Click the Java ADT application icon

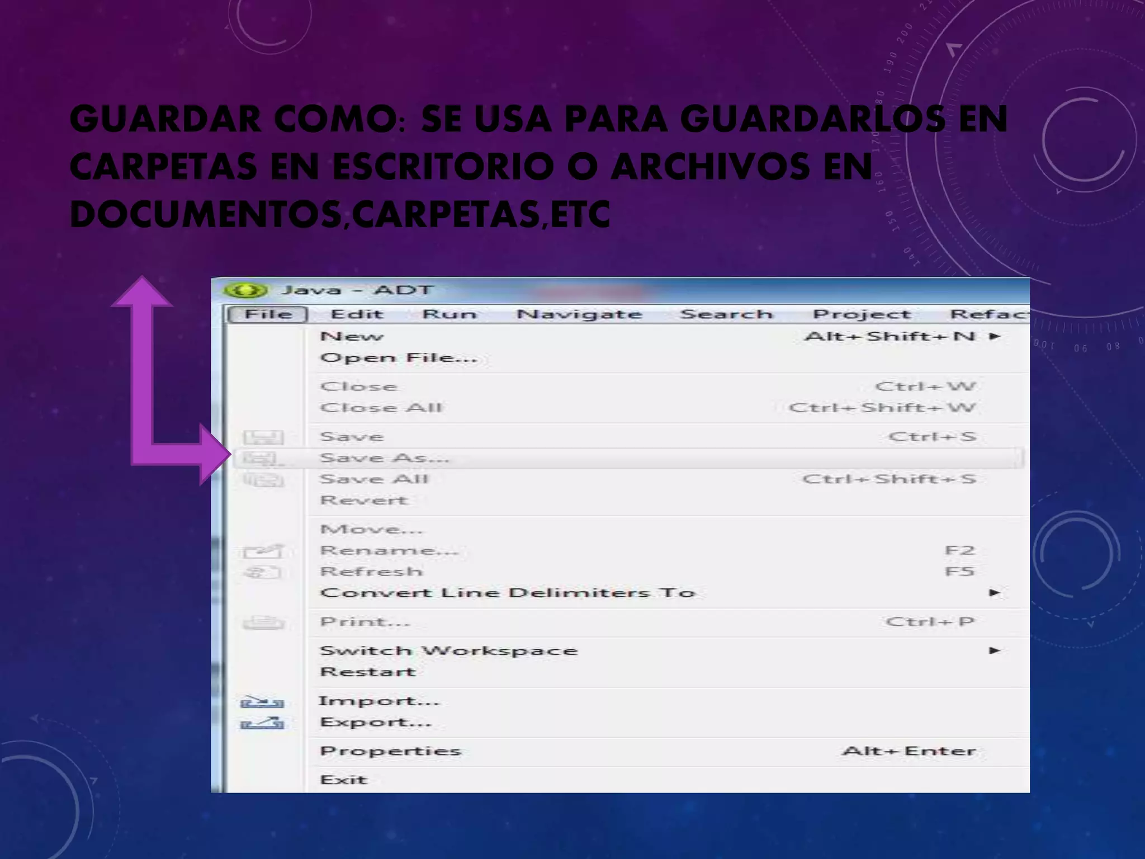246,290
